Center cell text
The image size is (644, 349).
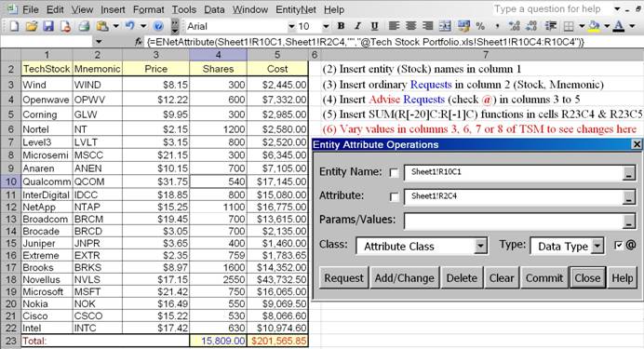coord(410,26)
